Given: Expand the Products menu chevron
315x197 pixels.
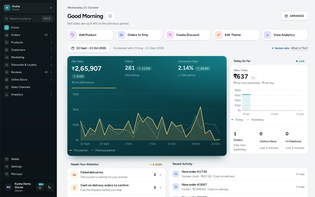Looking at the screenshot, I should click(51, 43).
